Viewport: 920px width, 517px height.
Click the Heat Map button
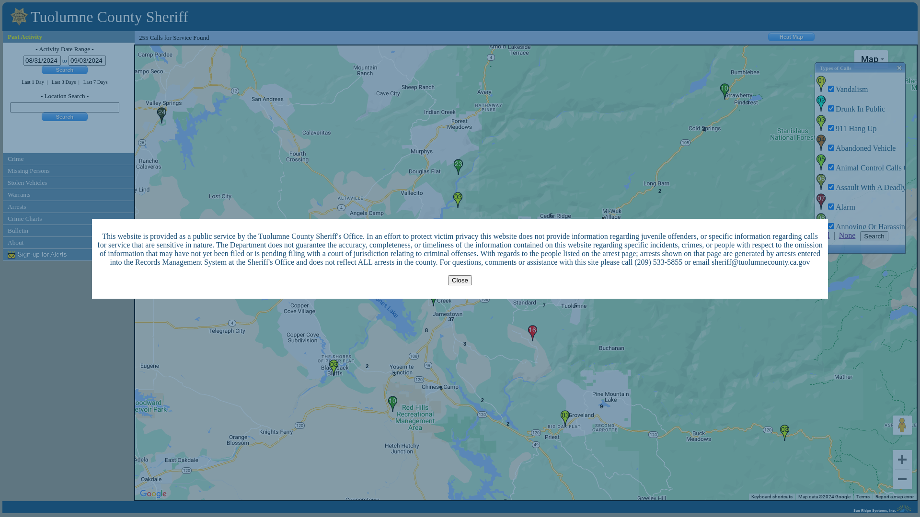point(791,37)
